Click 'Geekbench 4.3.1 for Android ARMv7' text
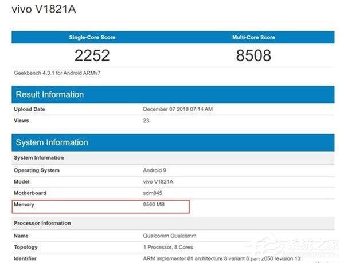This screenshot has width=344, height=263. click(57, 73)
